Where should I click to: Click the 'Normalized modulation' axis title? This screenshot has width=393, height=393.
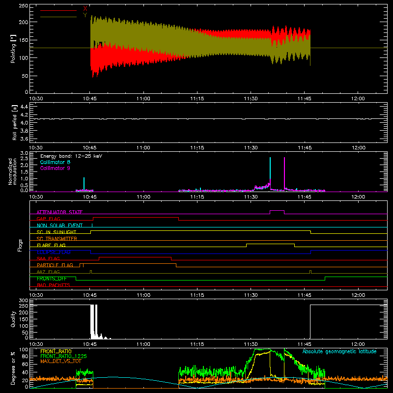(x=12, y=171)
